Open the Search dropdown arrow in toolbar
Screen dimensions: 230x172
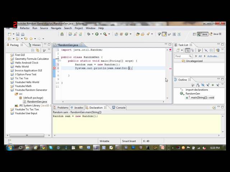click(x=152, y=34)
